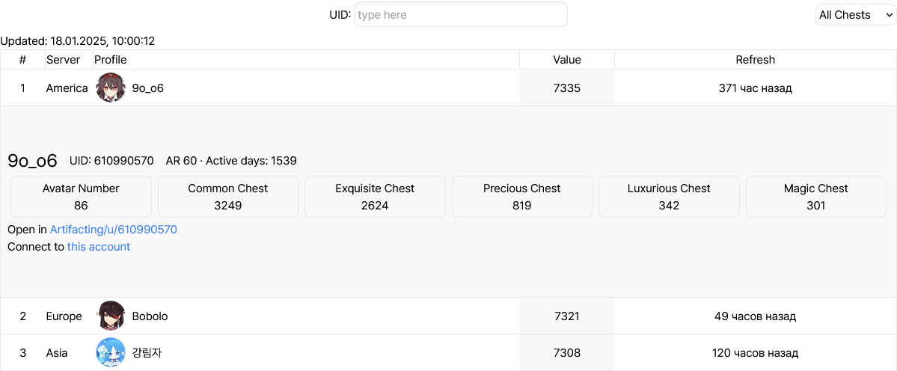Click the Server column header

click(63, 59)
